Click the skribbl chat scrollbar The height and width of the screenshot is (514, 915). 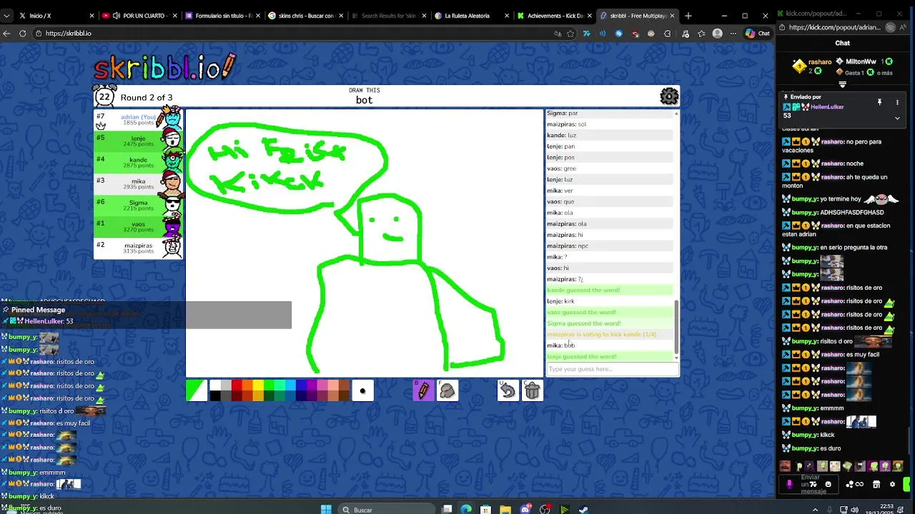[x=676, y=328]
